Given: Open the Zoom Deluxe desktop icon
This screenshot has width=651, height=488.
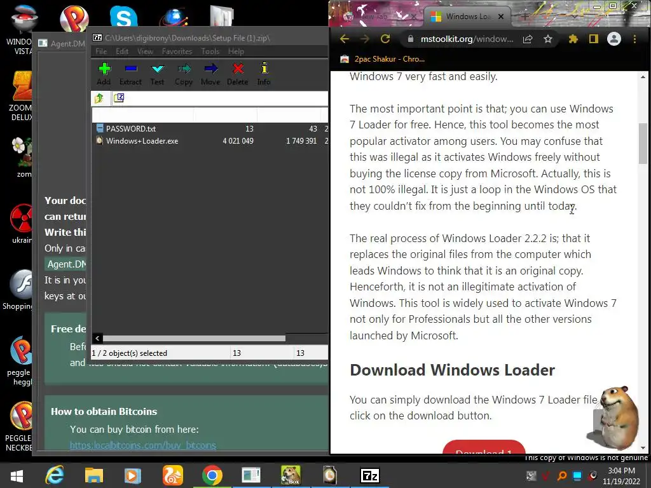Looking at the screenshot, I should coord(22,95).
